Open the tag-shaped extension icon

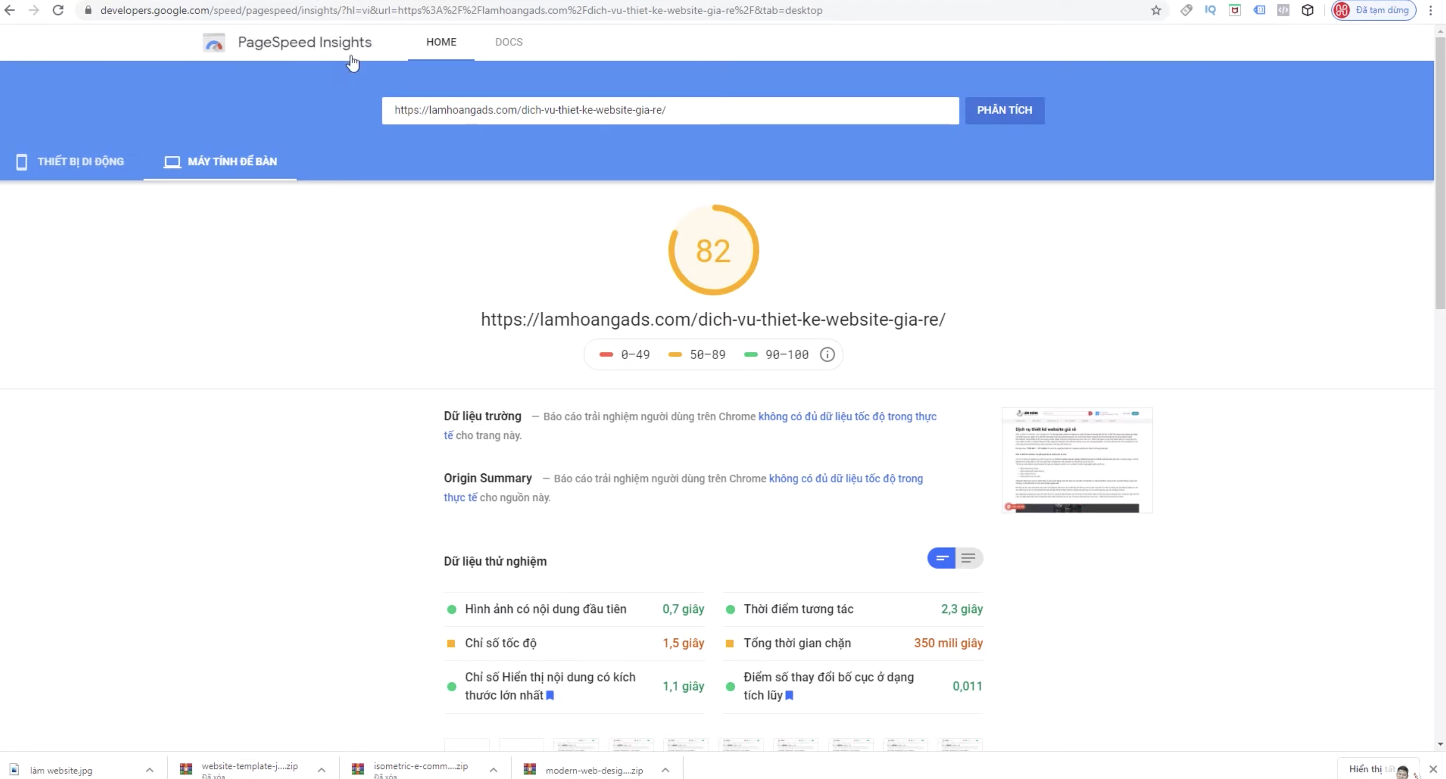(1186, 10)
